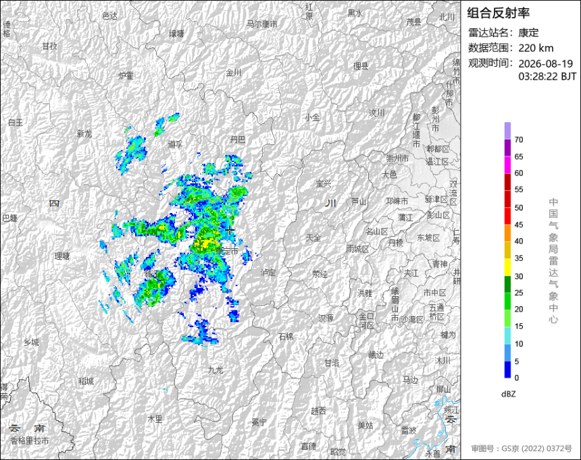The image size is (581, 460).
Task: Click the black cross radar station marker
Action: click(x=230, y=230)
